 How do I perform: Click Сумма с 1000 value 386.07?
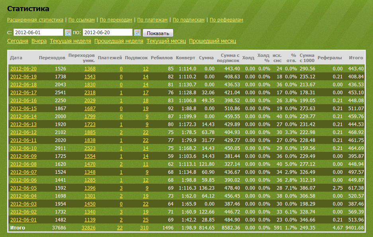[x=307, y=188]
